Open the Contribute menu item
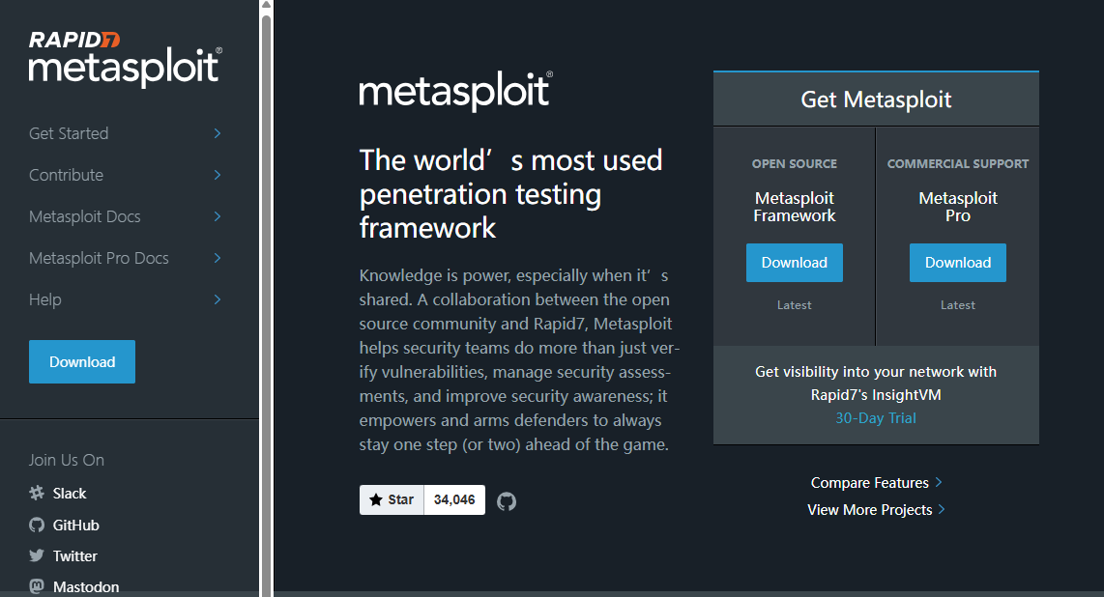Screen dimensions: 1104x597 pyautogui.click(x=66, y=175)
